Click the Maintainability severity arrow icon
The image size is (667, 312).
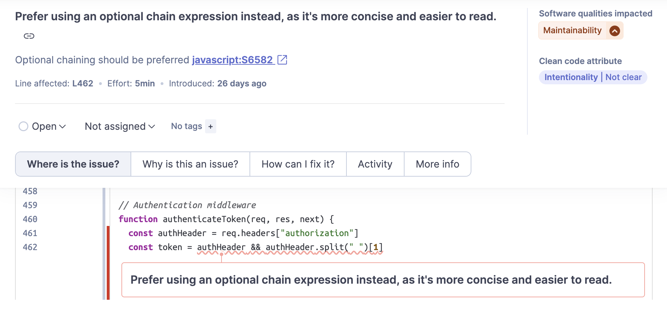(x=615, y=31)
